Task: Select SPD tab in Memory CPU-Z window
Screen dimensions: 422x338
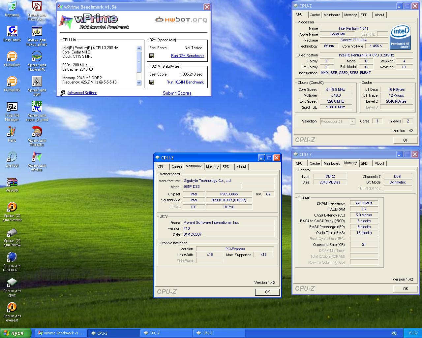Action: (364, 163)
